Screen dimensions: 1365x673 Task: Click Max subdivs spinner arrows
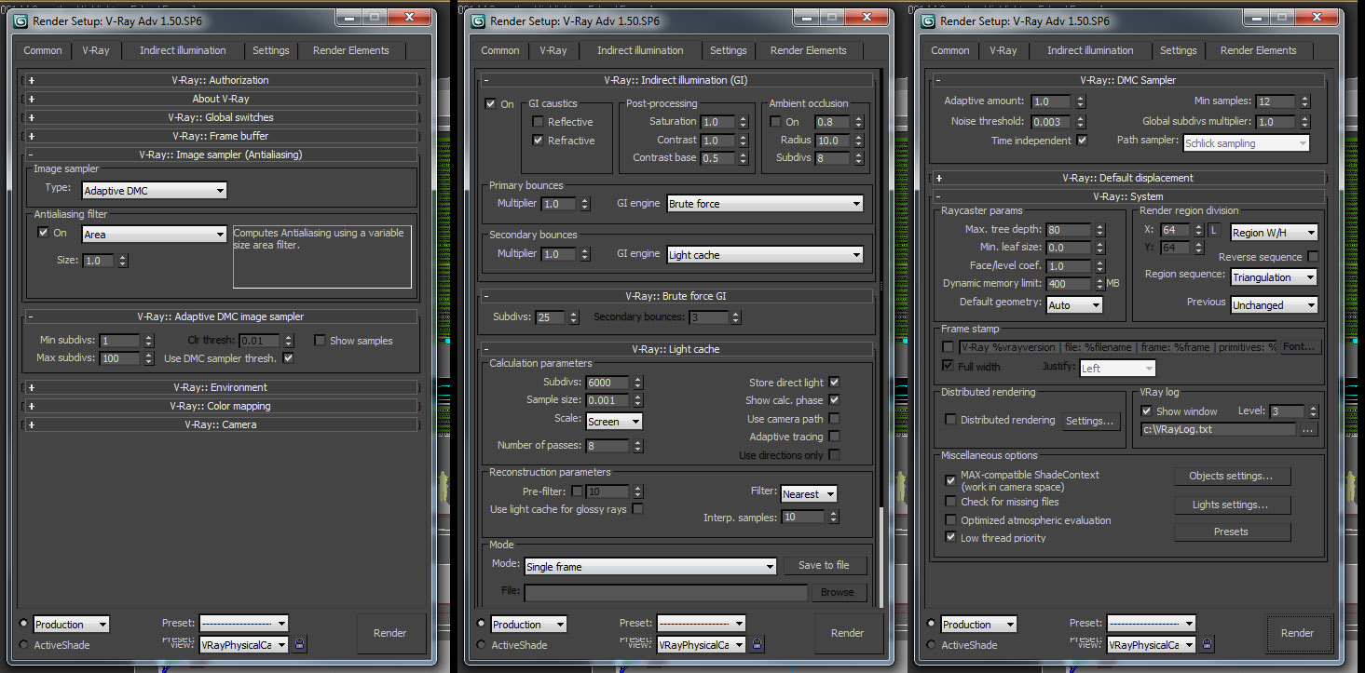148,358
